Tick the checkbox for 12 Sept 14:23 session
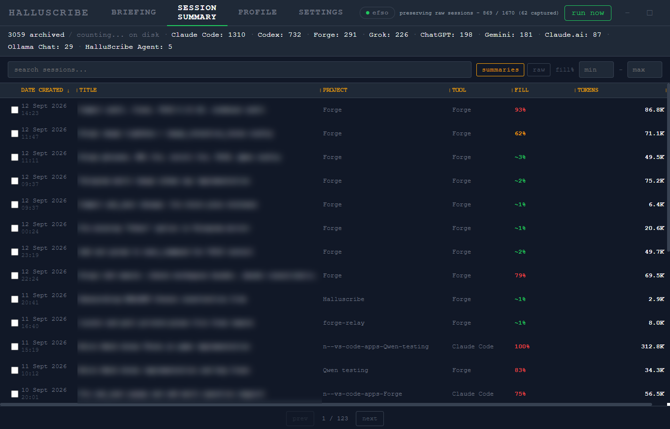Viewport: 670px width, 429px height. pyautogui.click(x=15, y=110)
